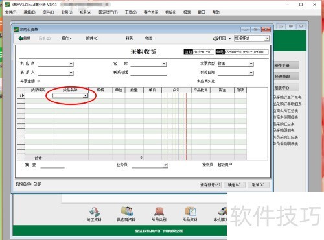This screenshot has width=324, height=240.
Task: Close the 采购收货单 window
Action: point(266,29)
